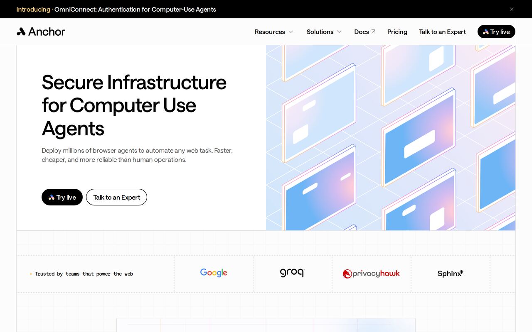Click the Anchor logo in header

[x=41, y=32]
